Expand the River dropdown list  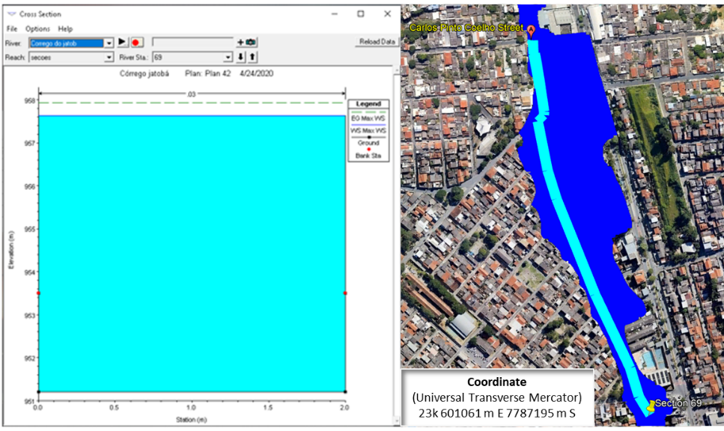(x=109, y=43)
